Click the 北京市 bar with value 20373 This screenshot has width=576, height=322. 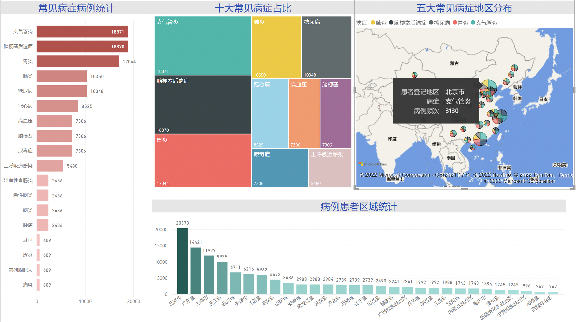pos(182,261)
